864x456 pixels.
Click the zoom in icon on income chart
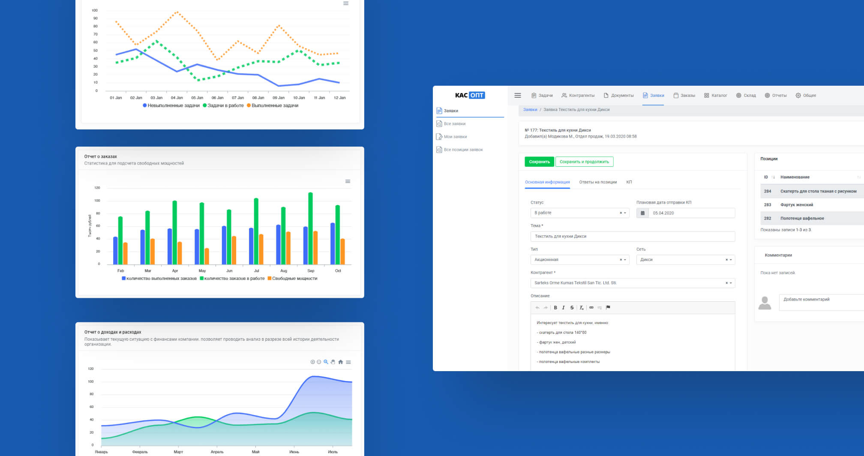(312, 362)
